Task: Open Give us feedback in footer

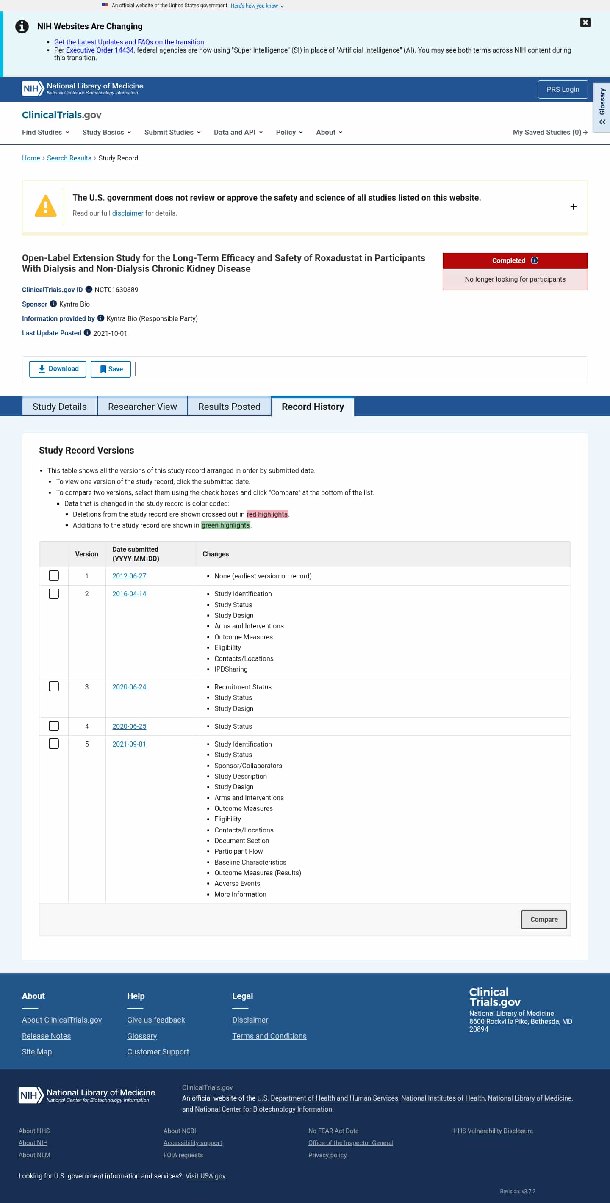Action: pos(156,1020)
